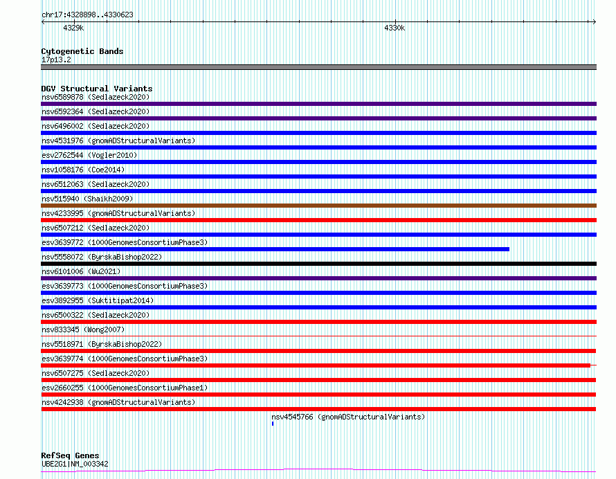Open the DGV Structural Variants track title

[x=97, y=89]
